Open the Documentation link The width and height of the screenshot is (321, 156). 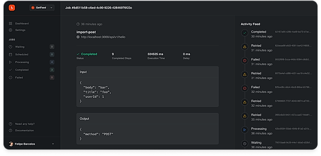(24, 130)
